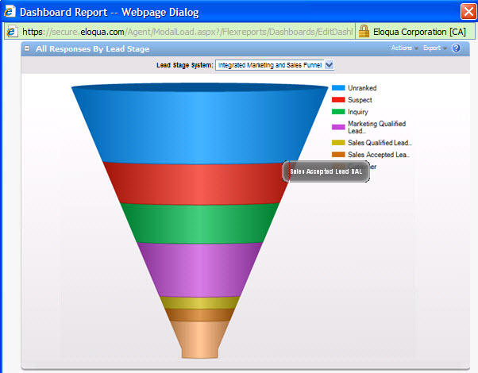Click the purple Marketing Qualified Lead funnel segment
The image size is (478, 373).
pos(199,270)
